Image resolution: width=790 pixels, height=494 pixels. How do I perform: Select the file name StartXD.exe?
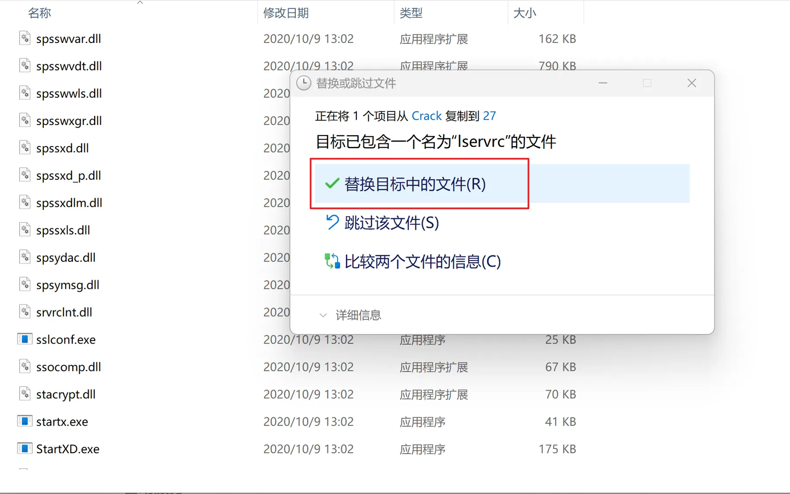click(x=68, y=449)
